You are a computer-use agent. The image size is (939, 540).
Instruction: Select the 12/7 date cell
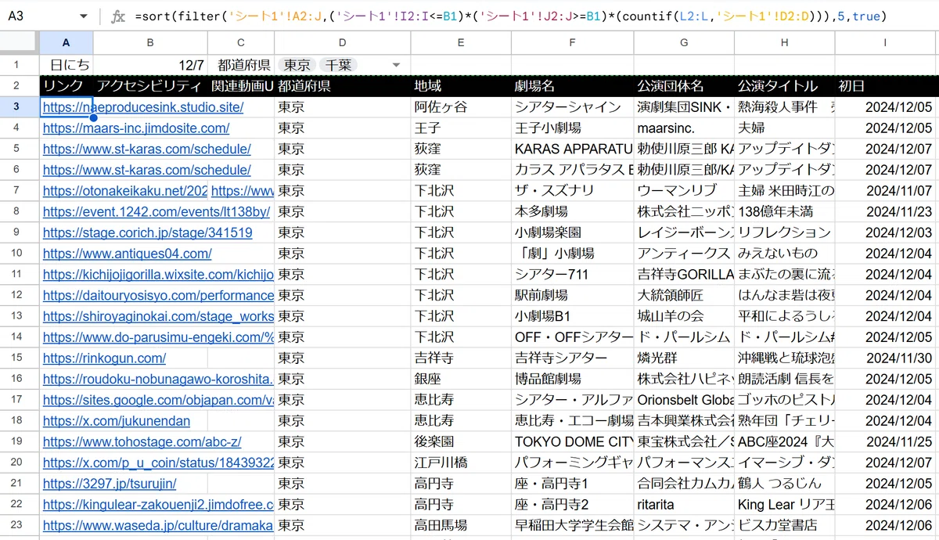click(150, 65)
